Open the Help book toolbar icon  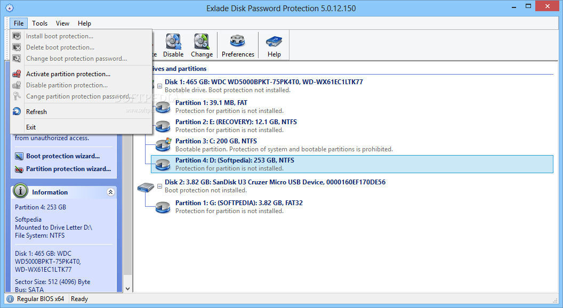click(x=274, y=42)
